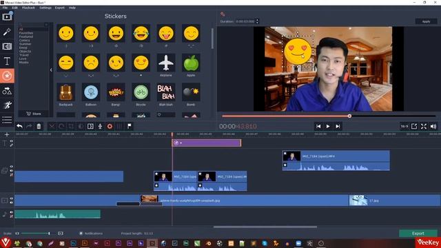441x248 pixels.
Task: Click the Record audio microphone icon
Action: (100, 126)
